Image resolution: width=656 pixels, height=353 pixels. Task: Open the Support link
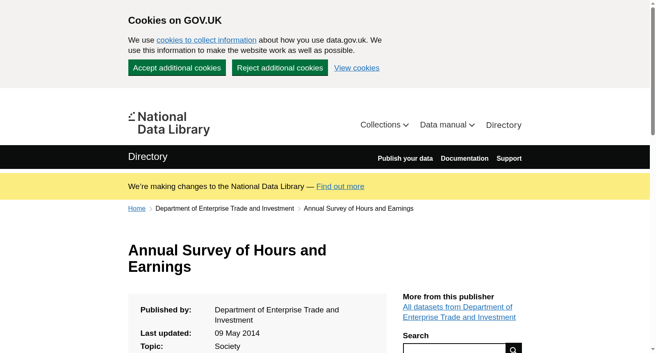click(x=509, y=158)
